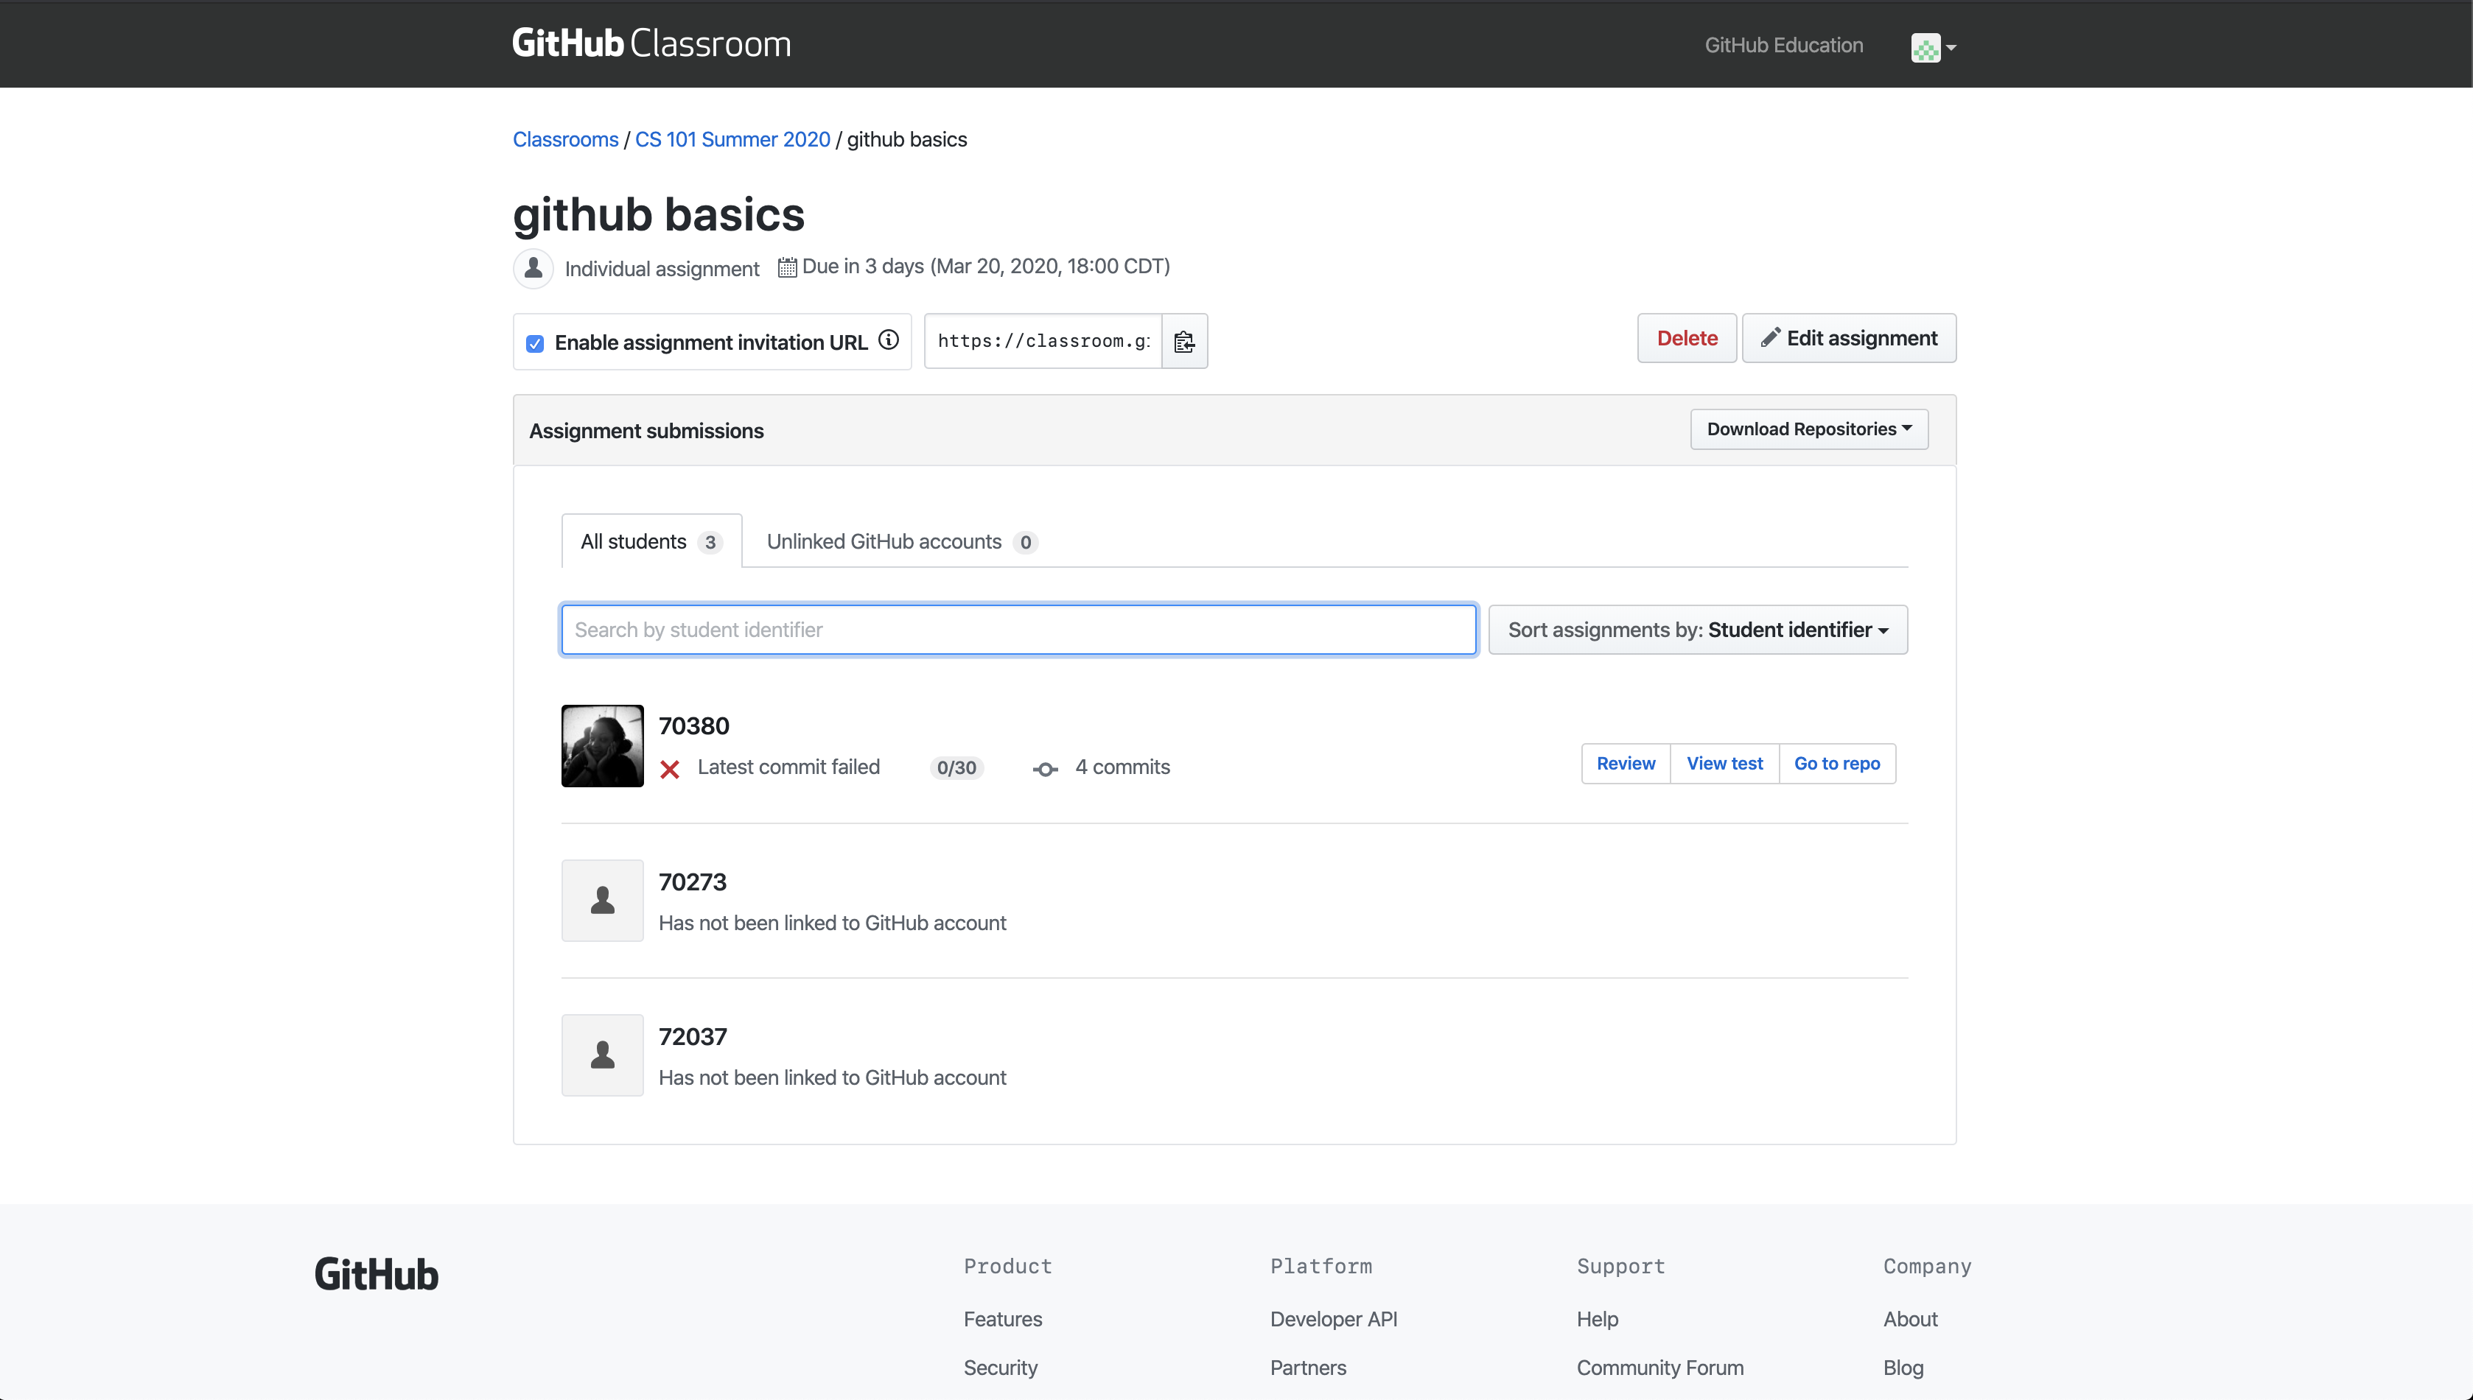Click student 70380 avatar photo
This screenshot has width=2473, height=1400.
pyautogui.click(x=602, y=746)
